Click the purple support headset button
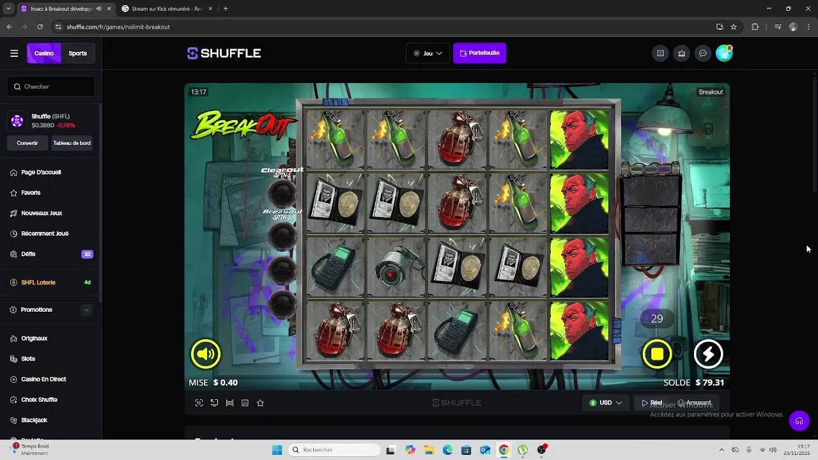Screen dimensions: 818x460 799,421
